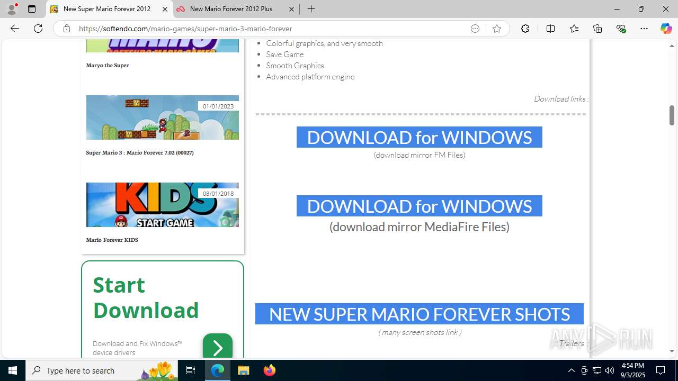
Task: Open the notification center icon
Action: pyautogui.click(x=661, y=370)
